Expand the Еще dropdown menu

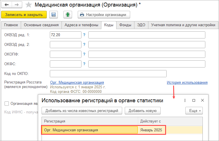[194, 111]
